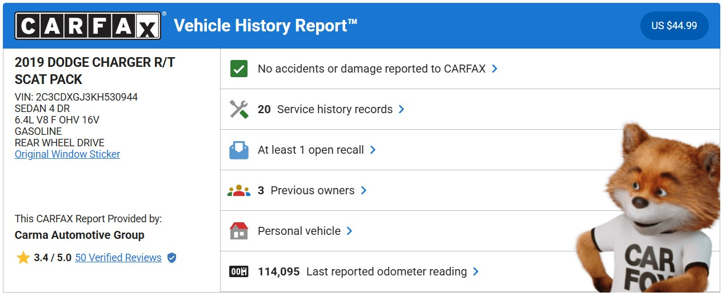Click the blue verified shield badge

pos(171,258)
